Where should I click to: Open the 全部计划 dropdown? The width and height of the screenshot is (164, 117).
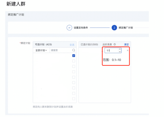coord(41,50)
